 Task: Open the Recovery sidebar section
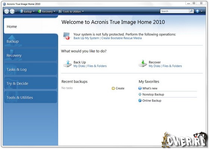tap(31, 55)
